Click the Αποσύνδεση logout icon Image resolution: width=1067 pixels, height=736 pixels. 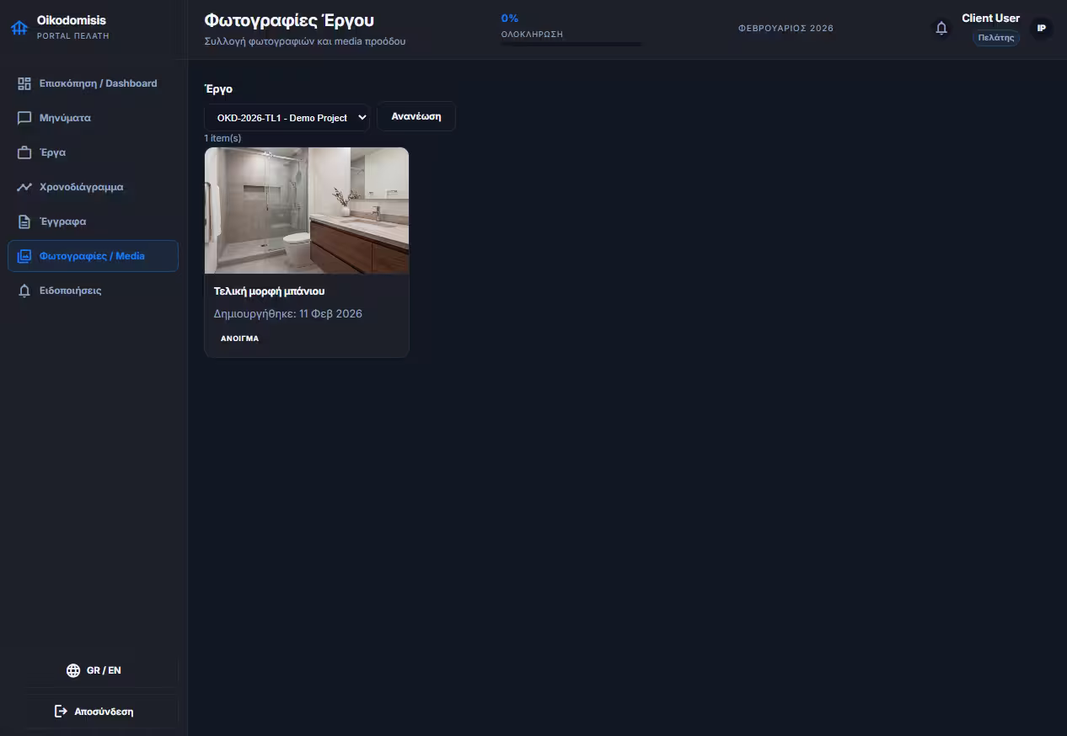60,711
